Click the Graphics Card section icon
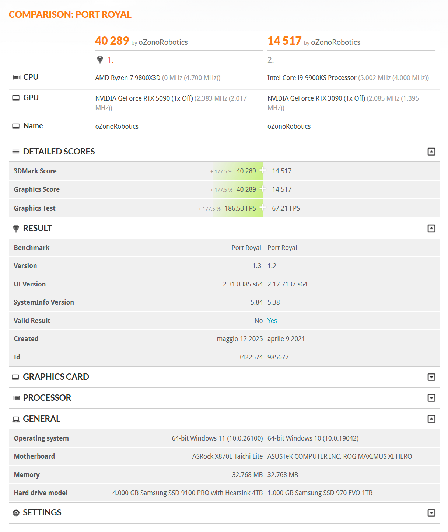448x532 pixels. (x=15, y=377)
